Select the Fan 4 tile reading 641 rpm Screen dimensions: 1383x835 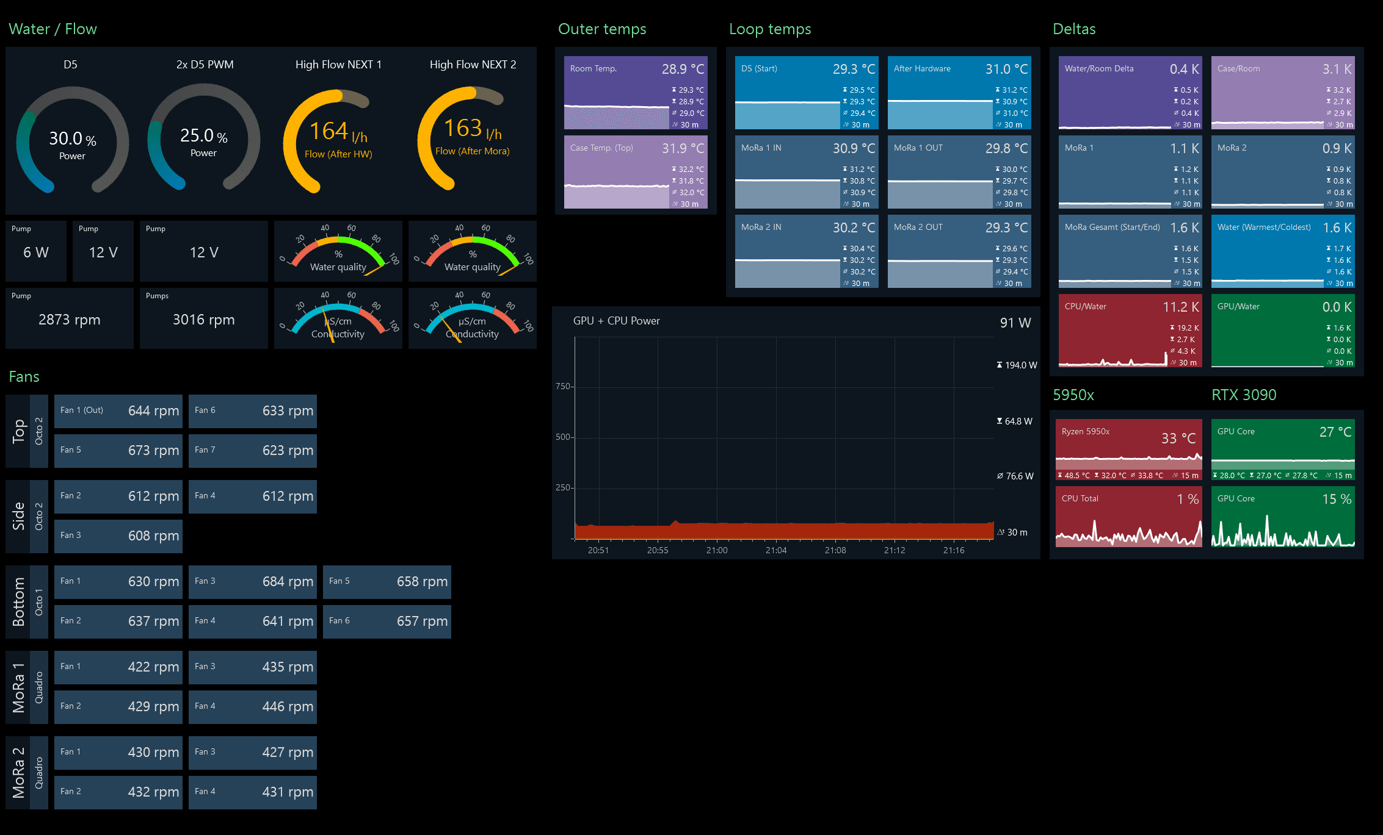253,622
